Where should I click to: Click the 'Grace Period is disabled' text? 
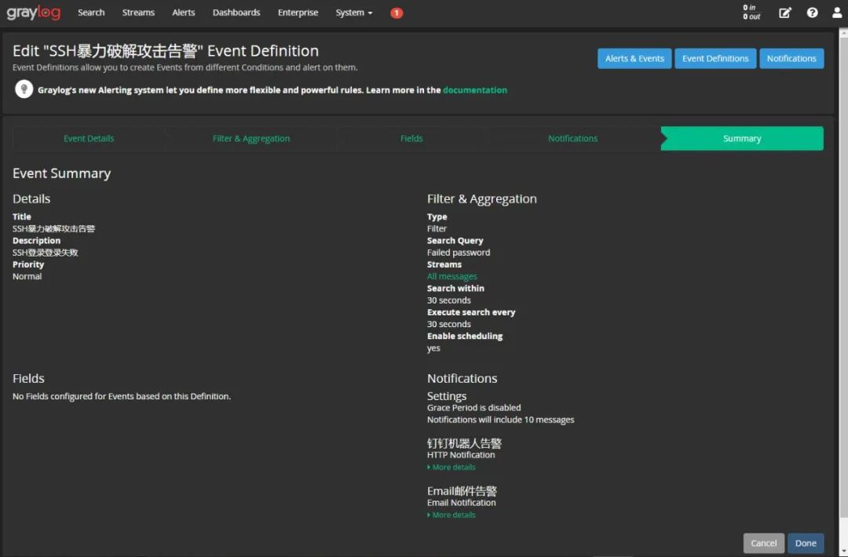point(473,407)
